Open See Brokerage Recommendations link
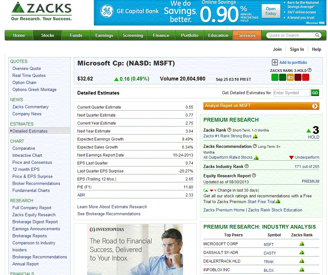The width and height of the screenshot is (328, 275). [x=109, y=214]
